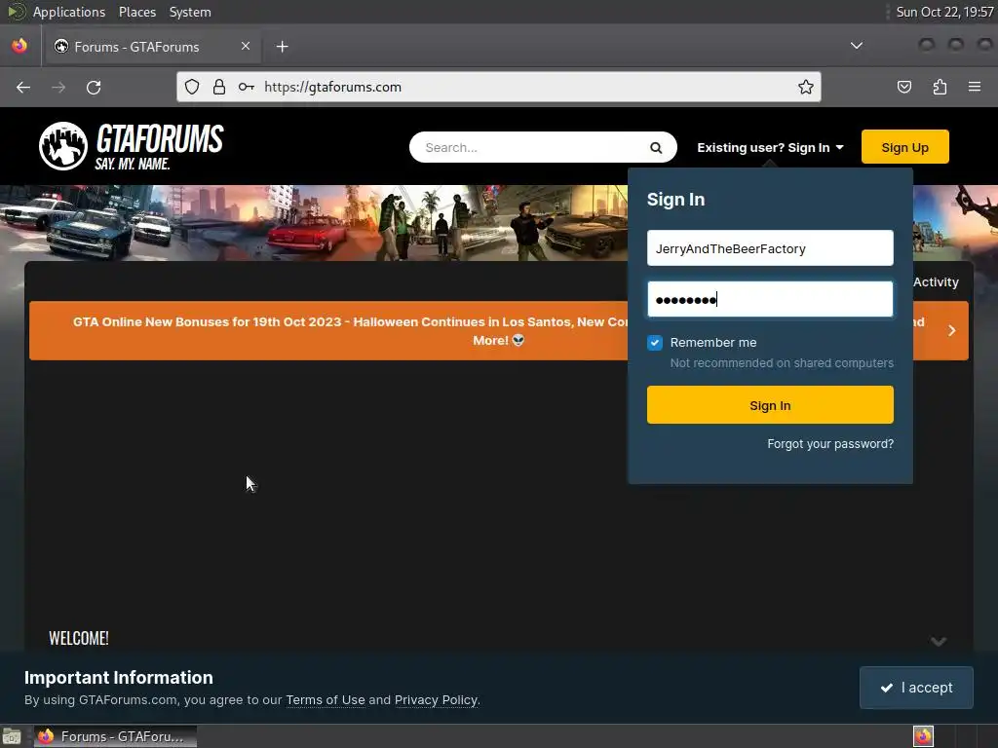The height and width of the screenshot is (748, 998).
Task: Go back with browser back arrow
Action: click(23, 87)
